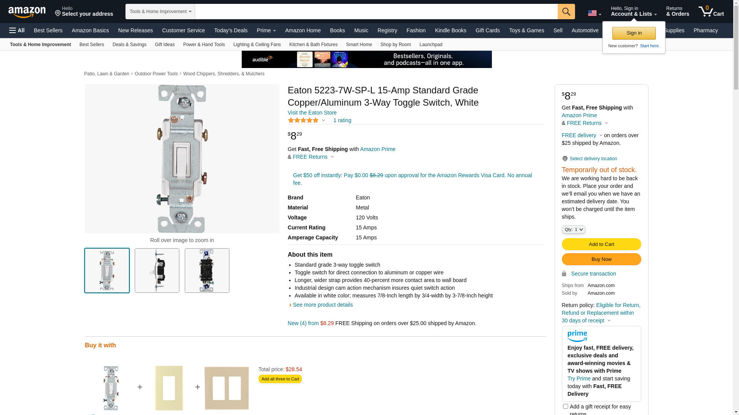Open the All hamburger menu
The image size is (739, 415).
click(17, 30)
